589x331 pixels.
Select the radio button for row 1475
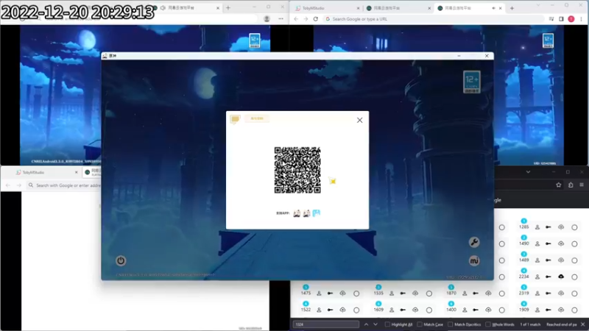[x=356, y=293]
